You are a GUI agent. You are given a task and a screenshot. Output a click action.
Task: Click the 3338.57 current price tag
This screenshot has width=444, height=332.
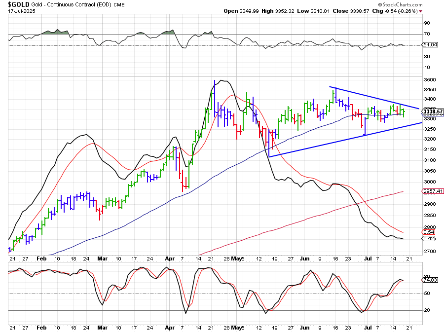[432, 112]
